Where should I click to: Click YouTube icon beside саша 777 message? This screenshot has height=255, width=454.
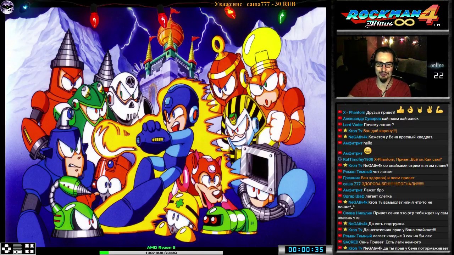(340, 184)
